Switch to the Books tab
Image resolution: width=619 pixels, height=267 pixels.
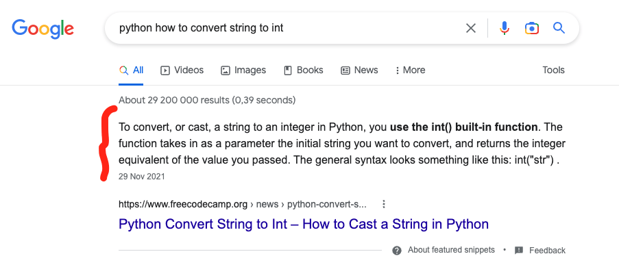[x=304, y=71]
